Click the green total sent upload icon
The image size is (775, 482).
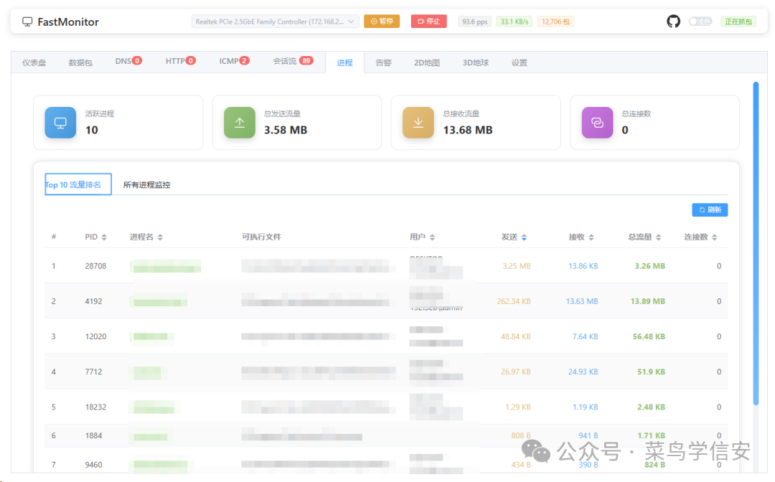click(240, 123)
